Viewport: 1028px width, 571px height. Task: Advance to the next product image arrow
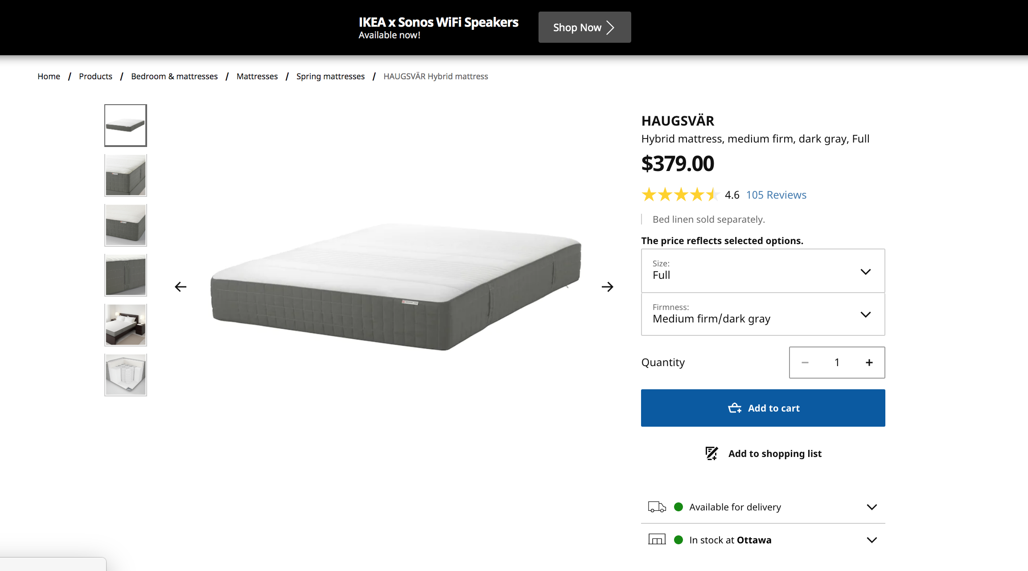click(x=607, y=287)
